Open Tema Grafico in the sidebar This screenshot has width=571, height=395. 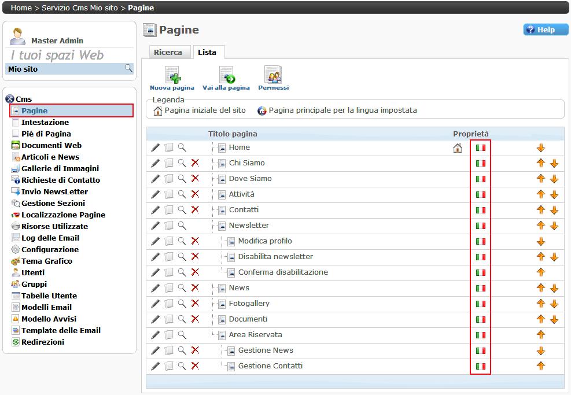pyautogui.click(x=47, y=261)
